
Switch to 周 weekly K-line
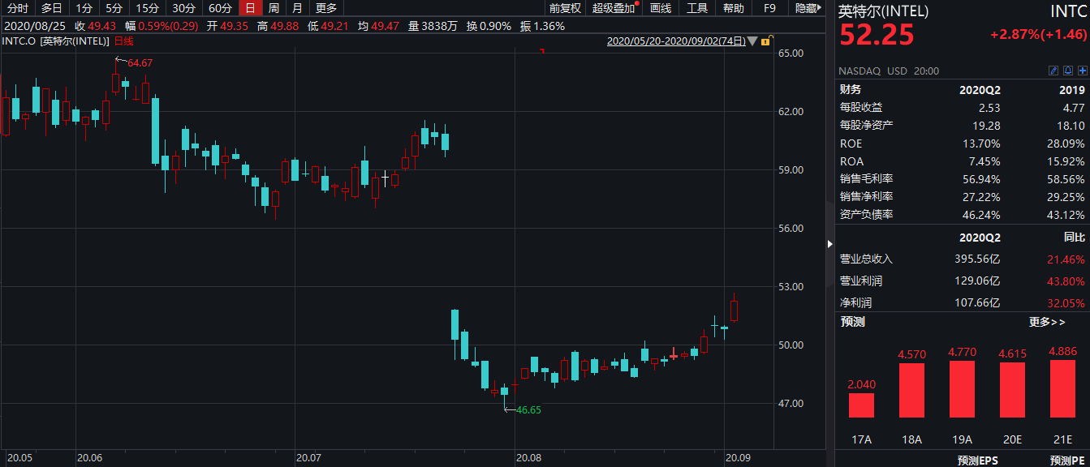(274, 8)
